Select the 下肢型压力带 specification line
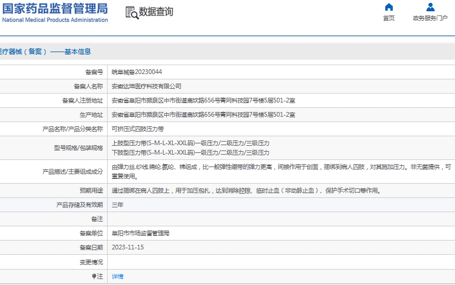455x285 pixels. click(x=191, y=152)
